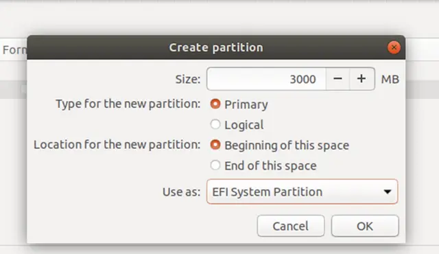The image size is (439, 254).
Task: Choose End of this space radio button
Action: (215, 165)
